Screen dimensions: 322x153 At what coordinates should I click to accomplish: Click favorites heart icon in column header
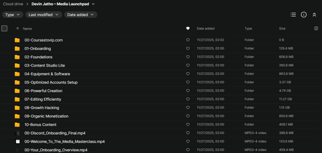188,29
